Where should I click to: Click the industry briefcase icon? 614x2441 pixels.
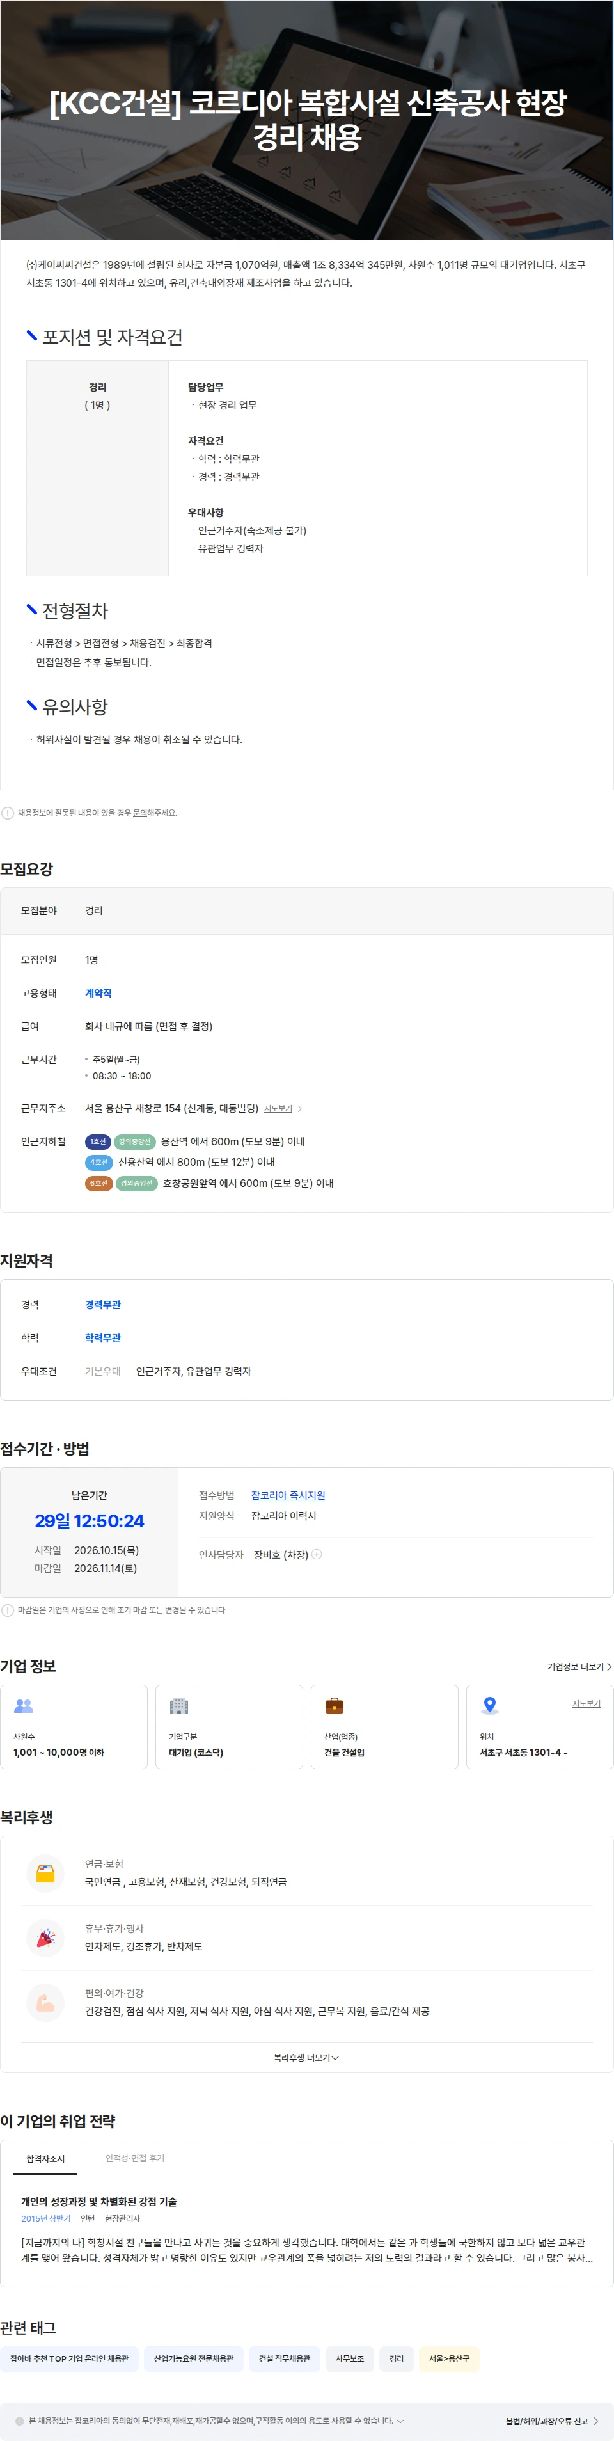pyautogui.click(x=335, y=1706)
